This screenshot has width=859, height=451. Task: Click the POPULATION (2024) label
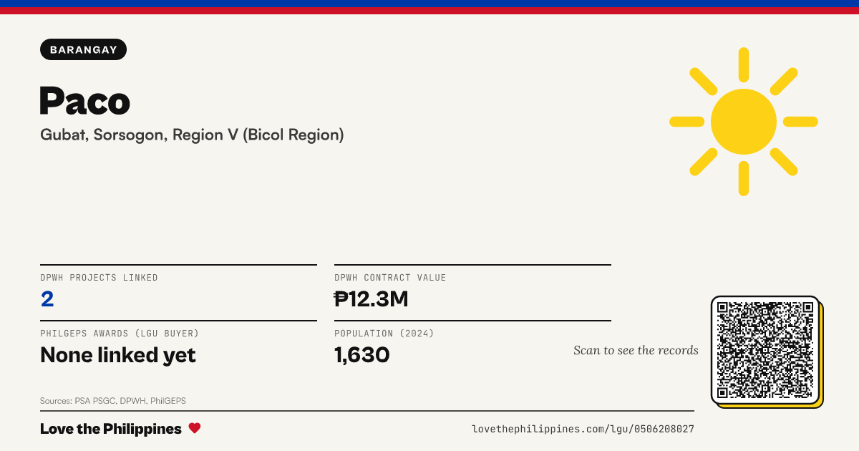point(384,334)
